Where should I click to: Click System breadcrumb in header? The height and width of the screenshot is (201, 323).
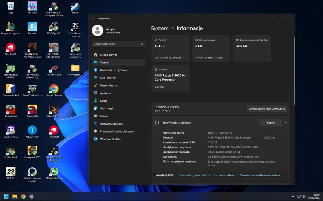(x=160, y=28)
